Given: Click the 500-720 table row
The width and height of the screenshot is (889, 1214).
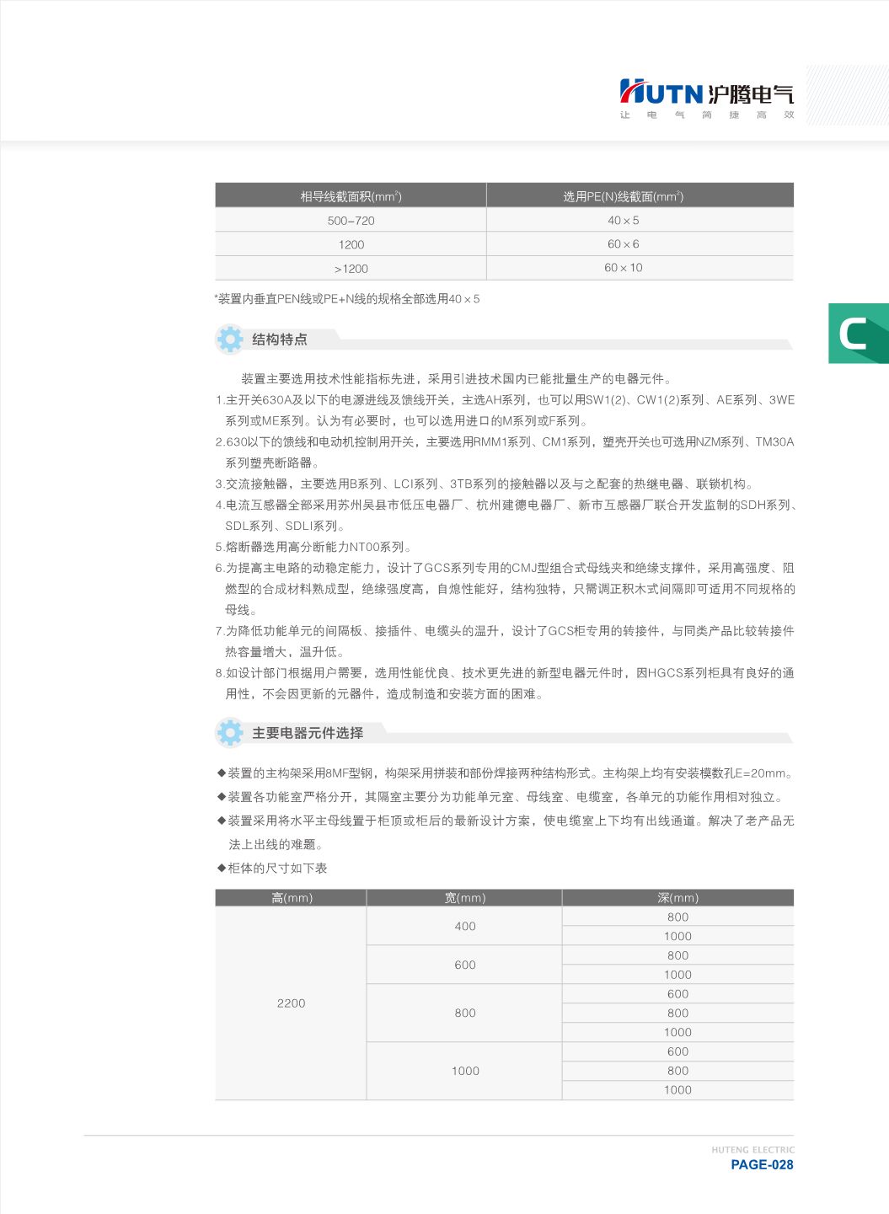Looking at the screenshot, I should (351, 221).
